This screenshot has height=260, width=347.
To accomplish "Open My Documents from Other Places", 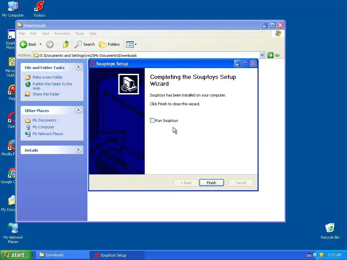I will pyautogui.click(x=44, y=120).
